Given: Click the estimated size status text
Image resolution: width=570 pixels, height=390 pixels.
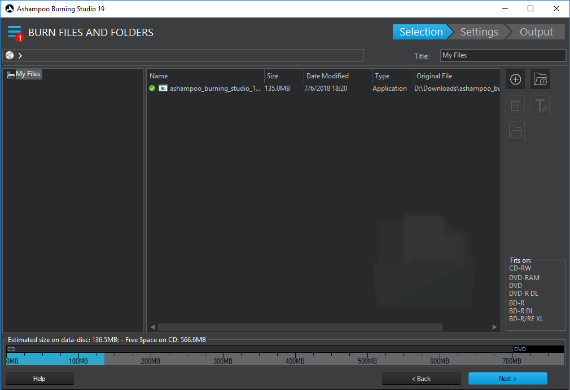Looking at the screenshot, I should (107, 340).
